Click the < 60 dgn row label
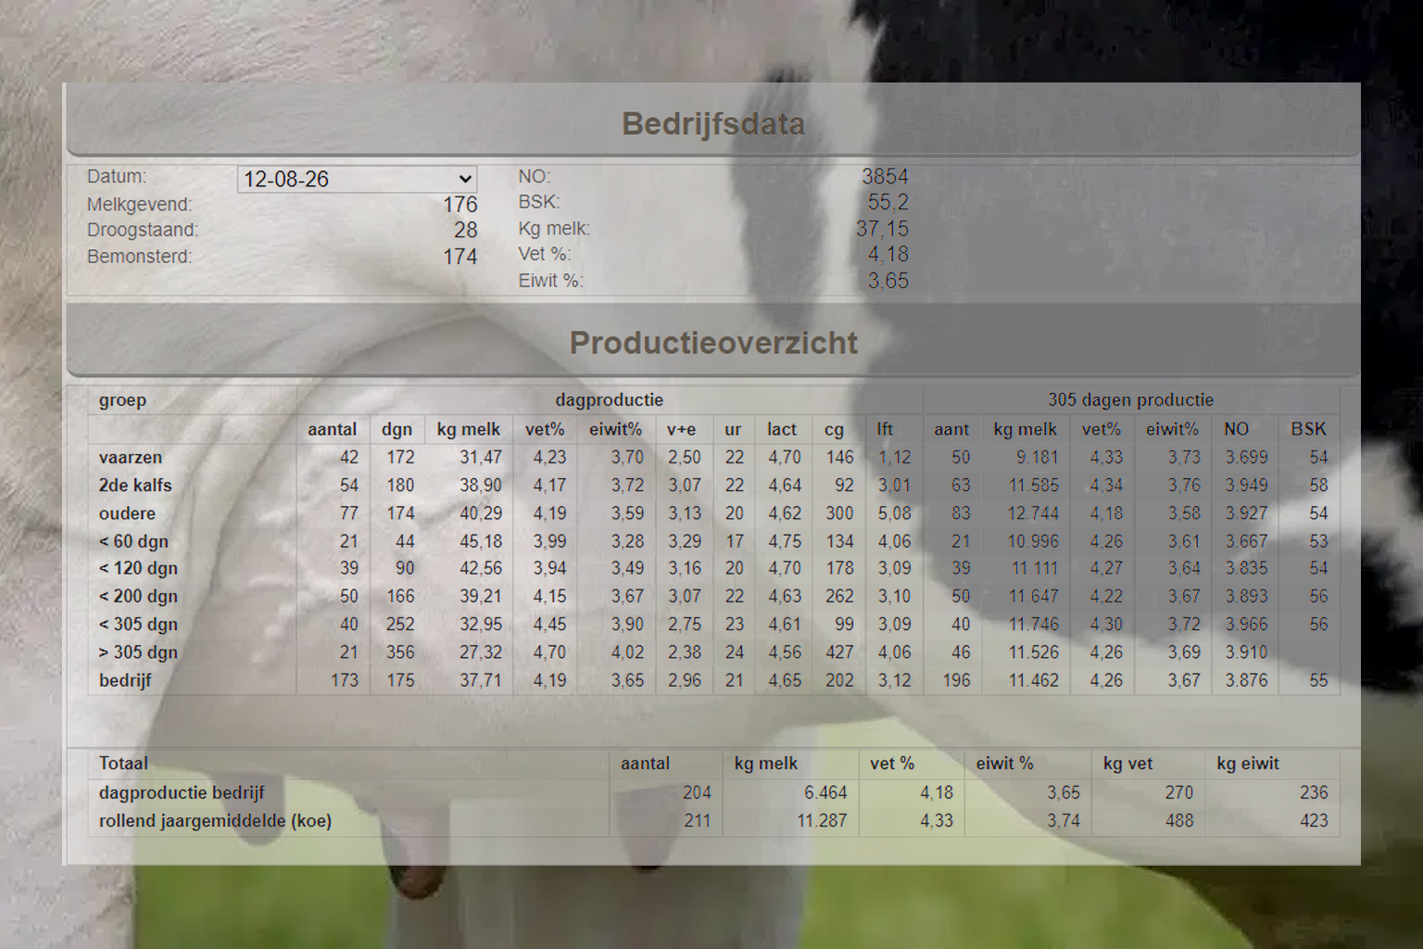 pyautogui.click(x=133, y=541)
